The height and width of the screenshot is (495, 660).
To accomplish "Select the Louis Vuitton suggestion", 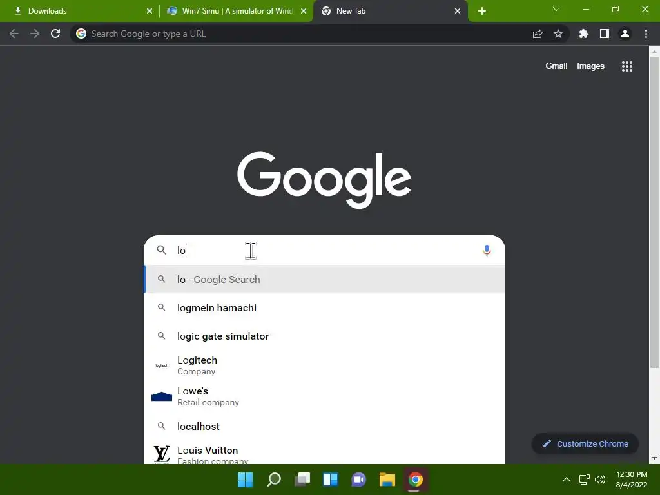I will point(325,454).
